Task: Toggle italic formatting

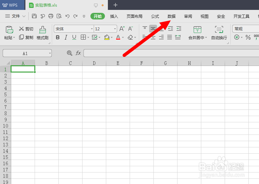Action: tap(66, 37)
